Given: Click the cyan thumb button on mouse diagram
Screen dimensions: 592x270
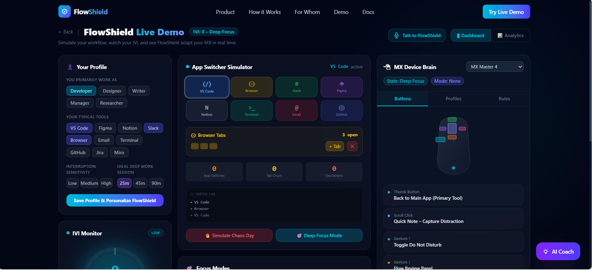Looking at the screenshot, I should point(441,140).
